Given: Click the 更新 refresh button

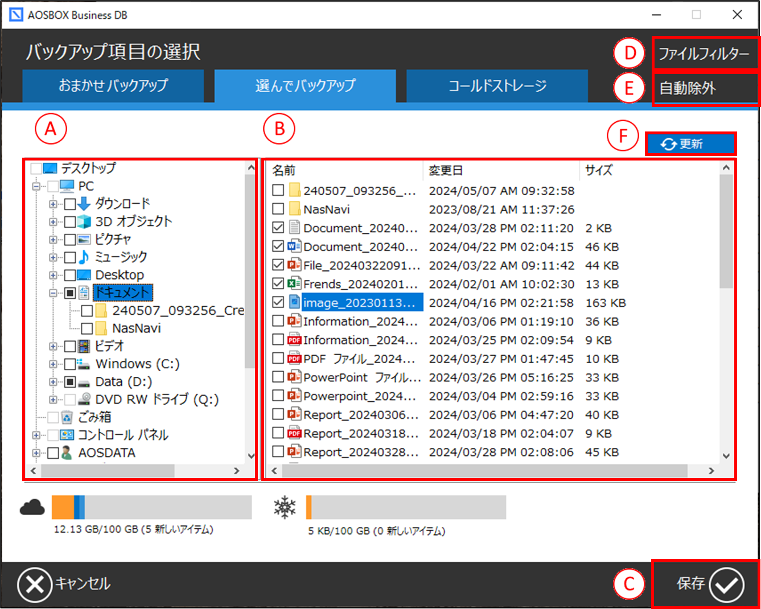Looking at the screenshot, I should point(690,144).
